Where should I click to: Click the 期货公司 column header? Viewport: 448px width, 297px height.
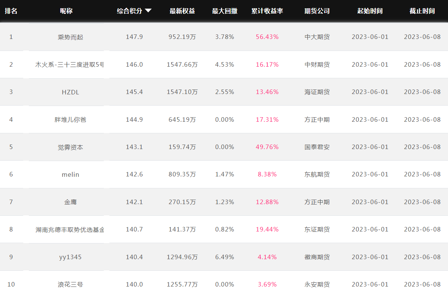[317, 11]
